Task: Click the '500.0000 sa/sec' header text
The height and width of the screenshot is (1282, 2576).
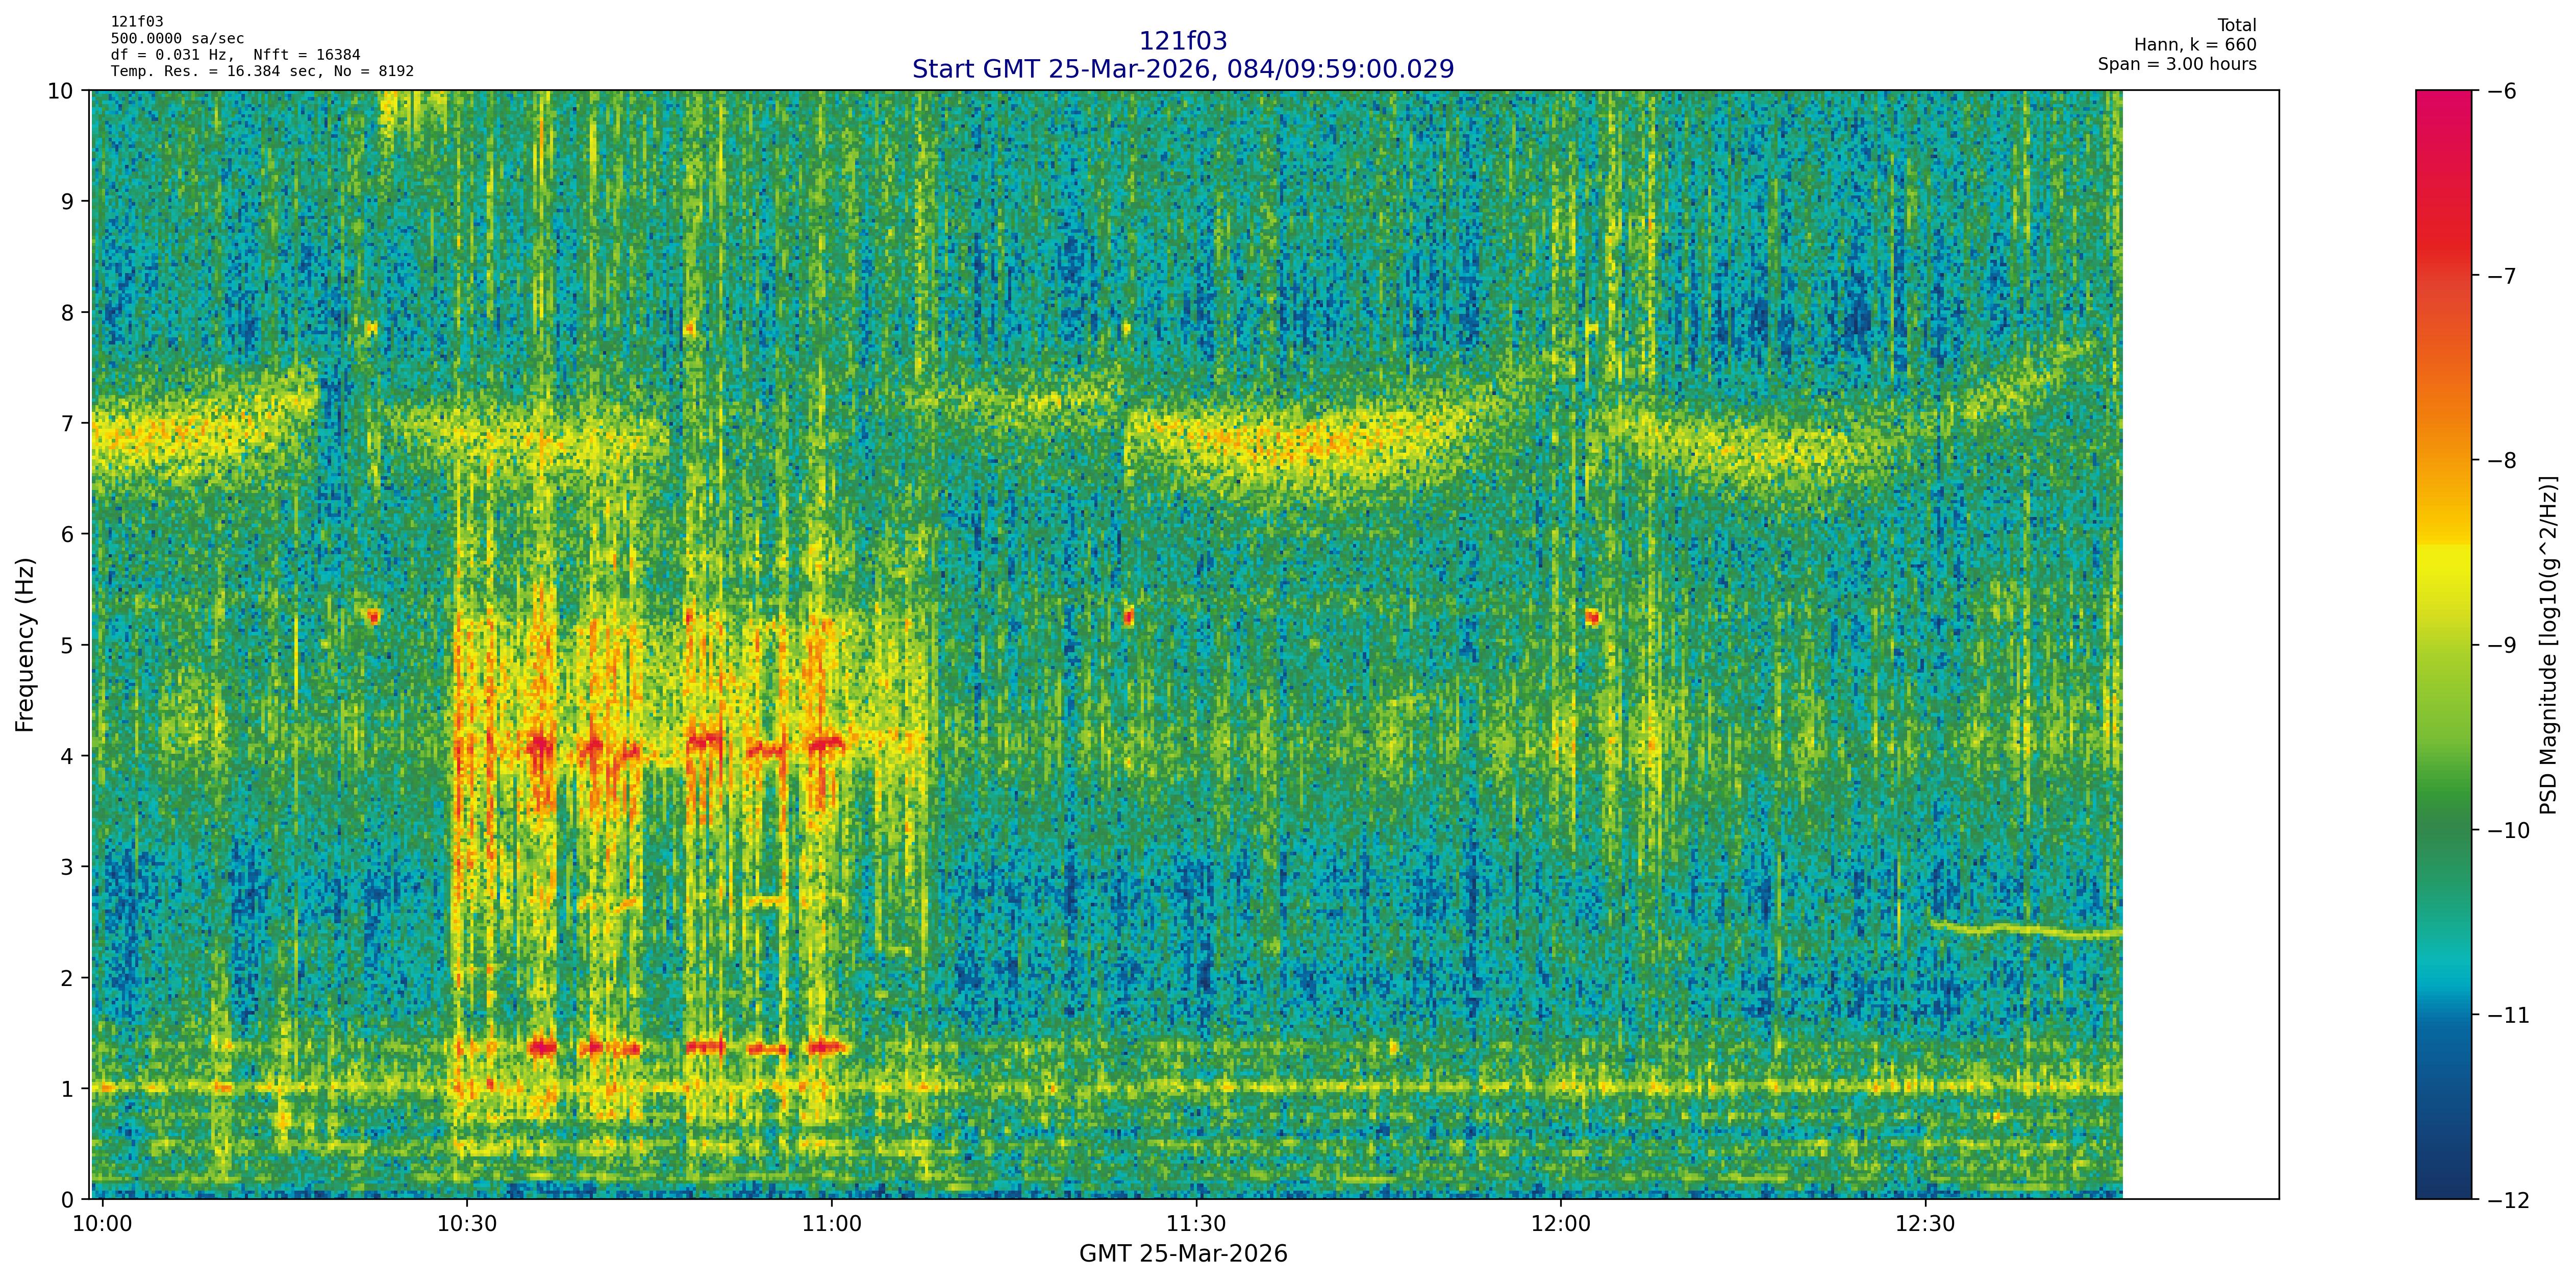Action: click(x=177, y=39)
